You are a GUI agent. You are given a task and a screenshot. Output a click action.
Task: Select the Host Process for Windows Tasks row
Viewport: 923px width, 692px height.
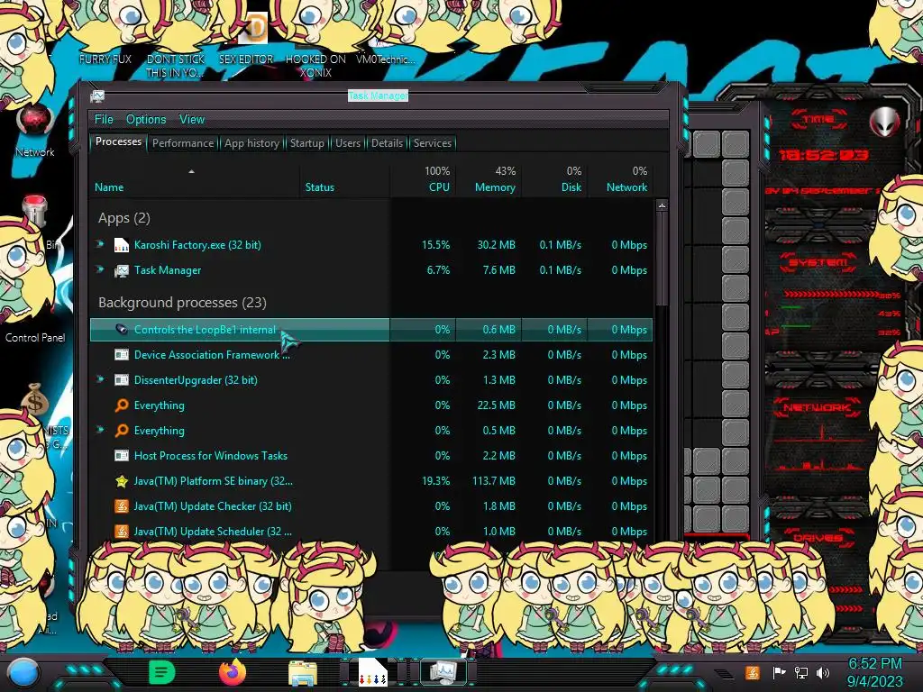click(370, 455)
